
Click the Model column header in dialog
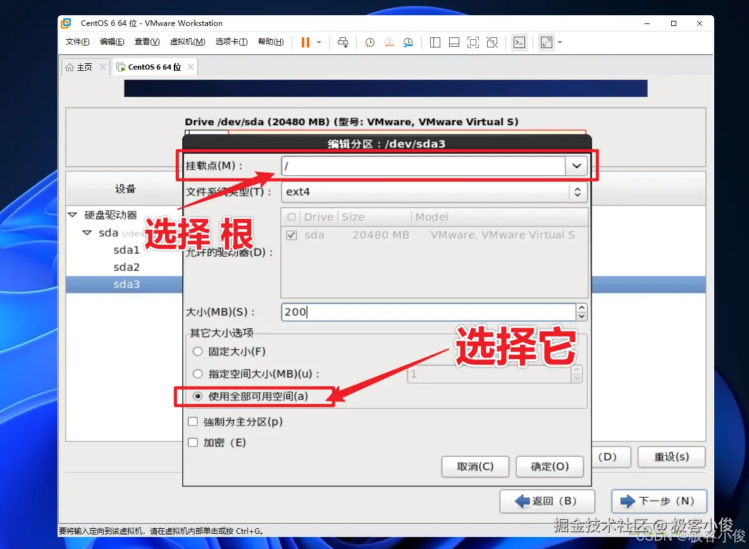point(499,217)
